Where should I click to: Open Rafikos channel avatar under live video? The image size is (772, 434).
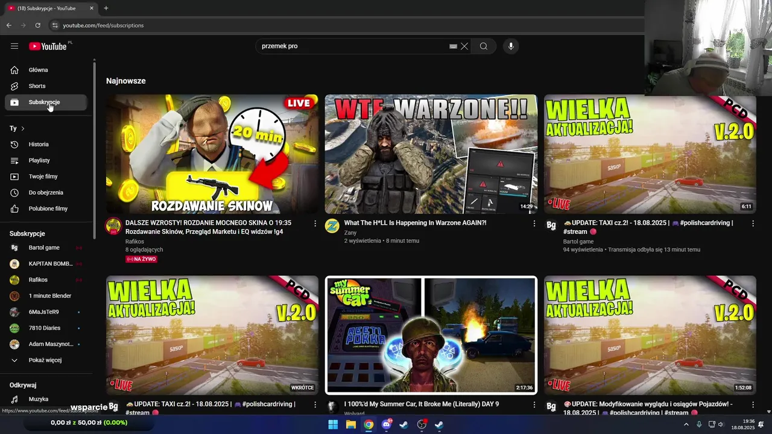(113, 226)
